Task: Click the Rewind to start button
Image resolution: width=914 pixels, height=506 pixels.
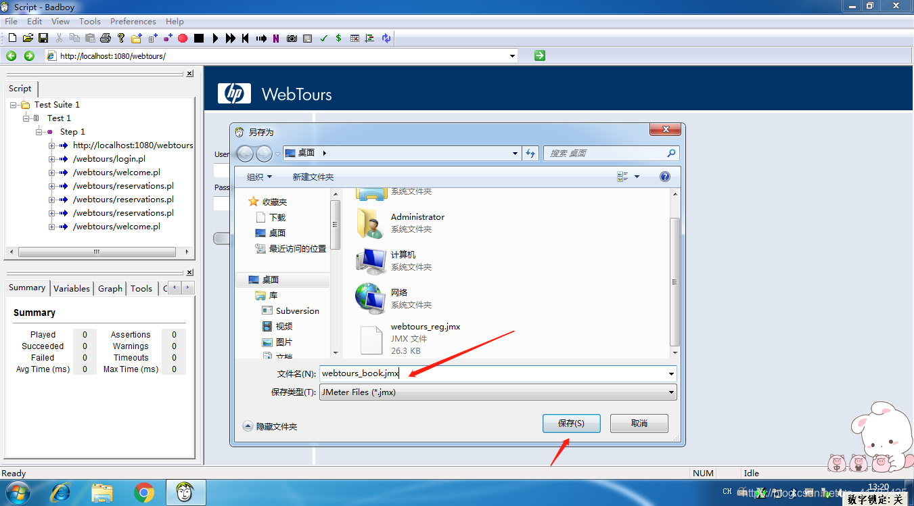Action: pyautogui.click(x=245, y=39)
